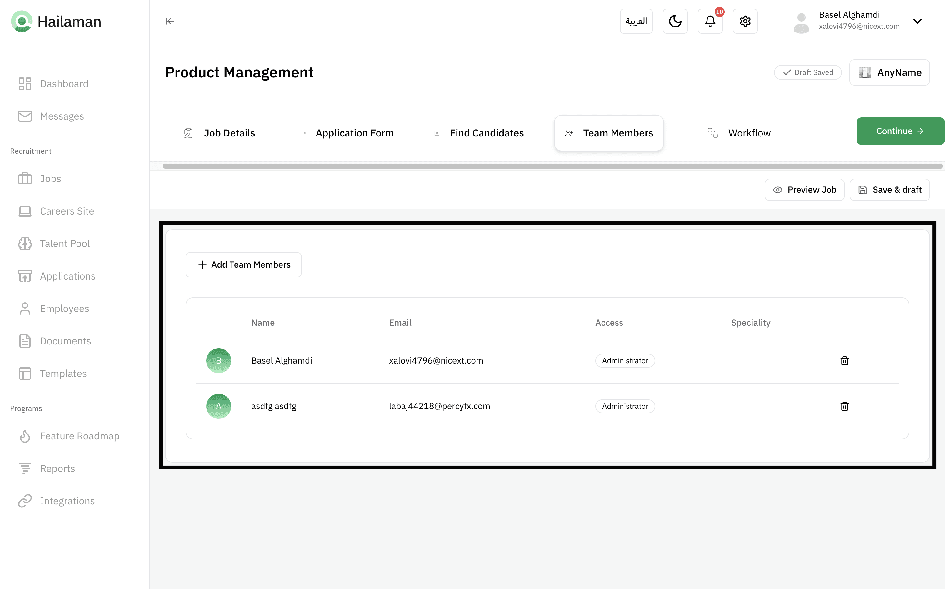The height and width of the screenshot is (589, 945).
Task: Open Talent Pool in sidebar
Action: click(65, 244)
